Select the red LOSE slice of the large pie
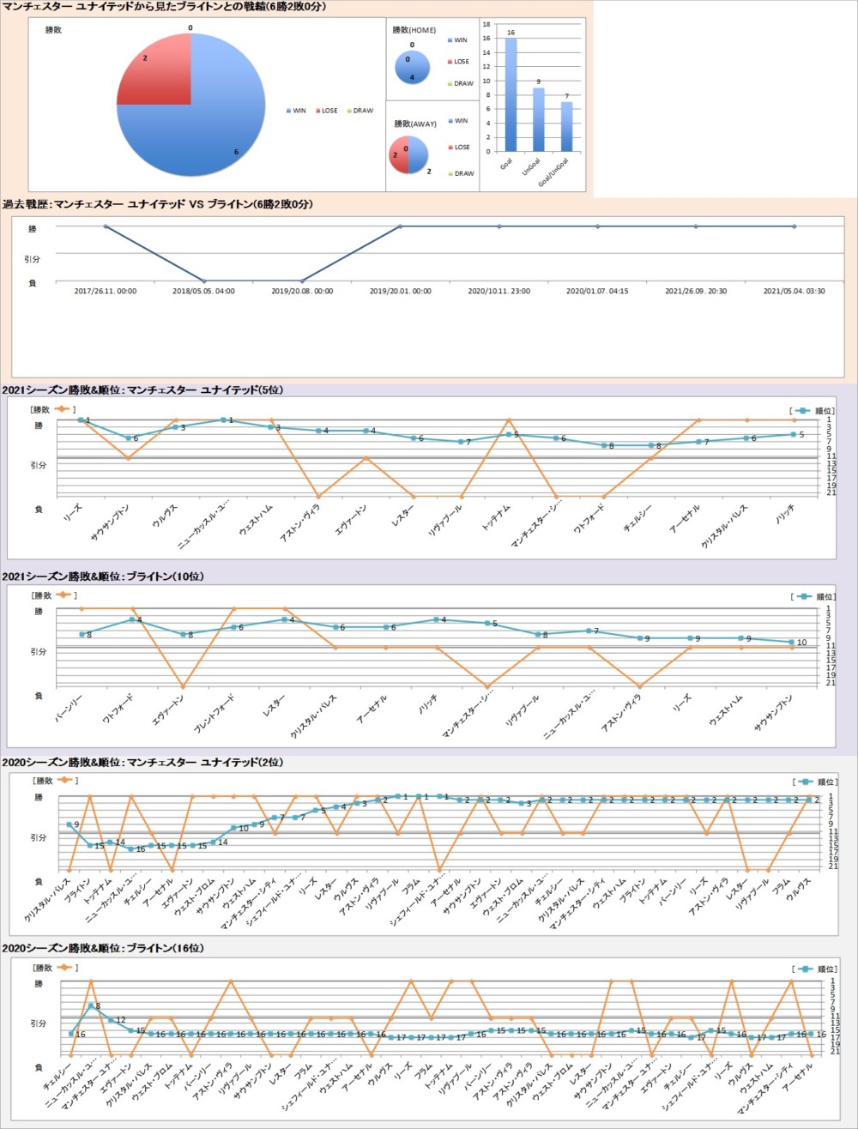Screen dimensions: 858x1129 point(154,70)
